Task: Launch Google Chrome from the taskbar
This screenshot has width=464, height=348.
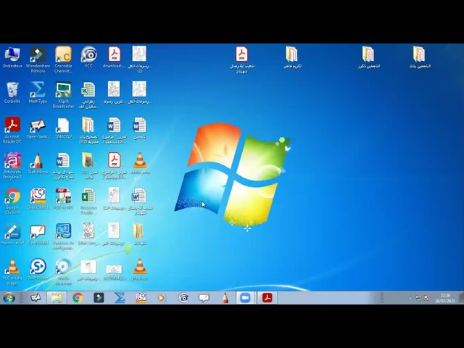Action: [x=78, y=298]
